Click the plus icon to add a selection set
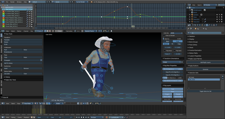 click(222, 76)
